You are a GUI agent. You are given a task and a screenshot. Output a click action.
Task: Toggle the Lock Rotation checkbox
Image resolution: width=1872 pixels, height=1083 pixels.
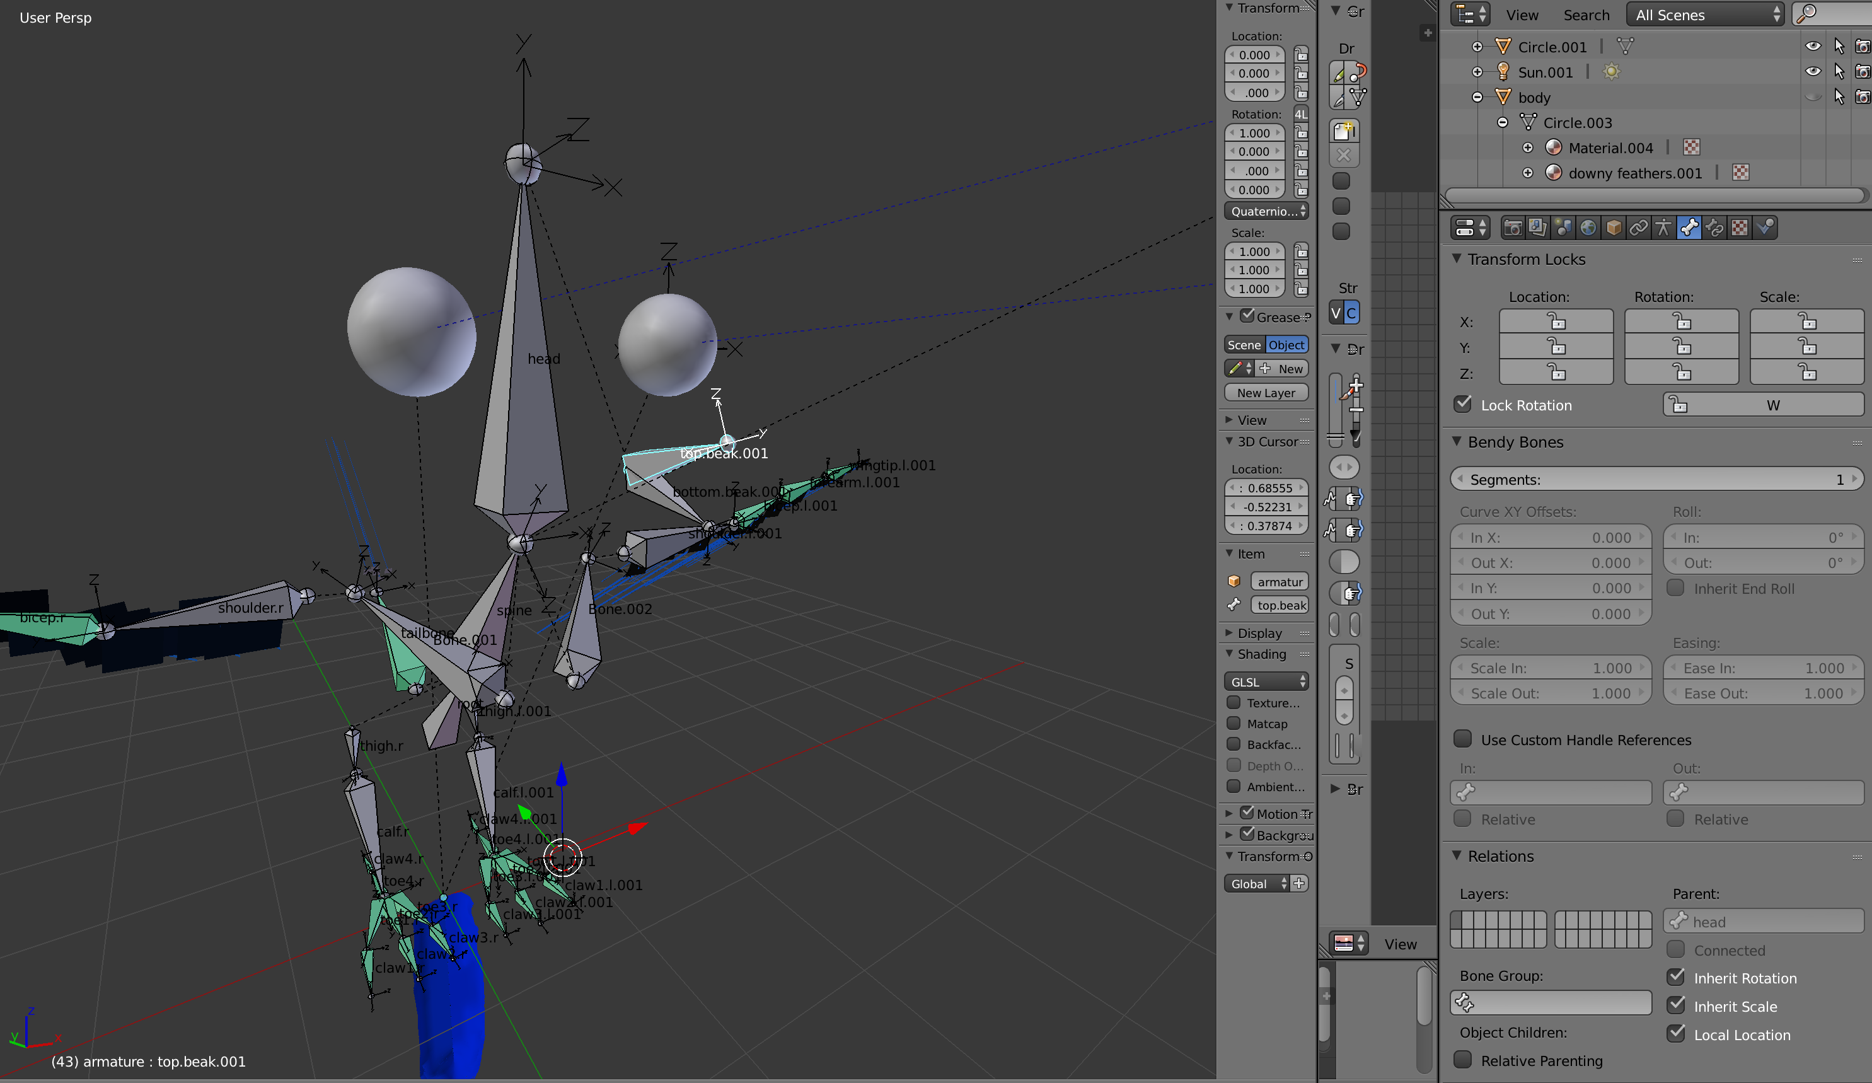click(x=1463, y=404)
